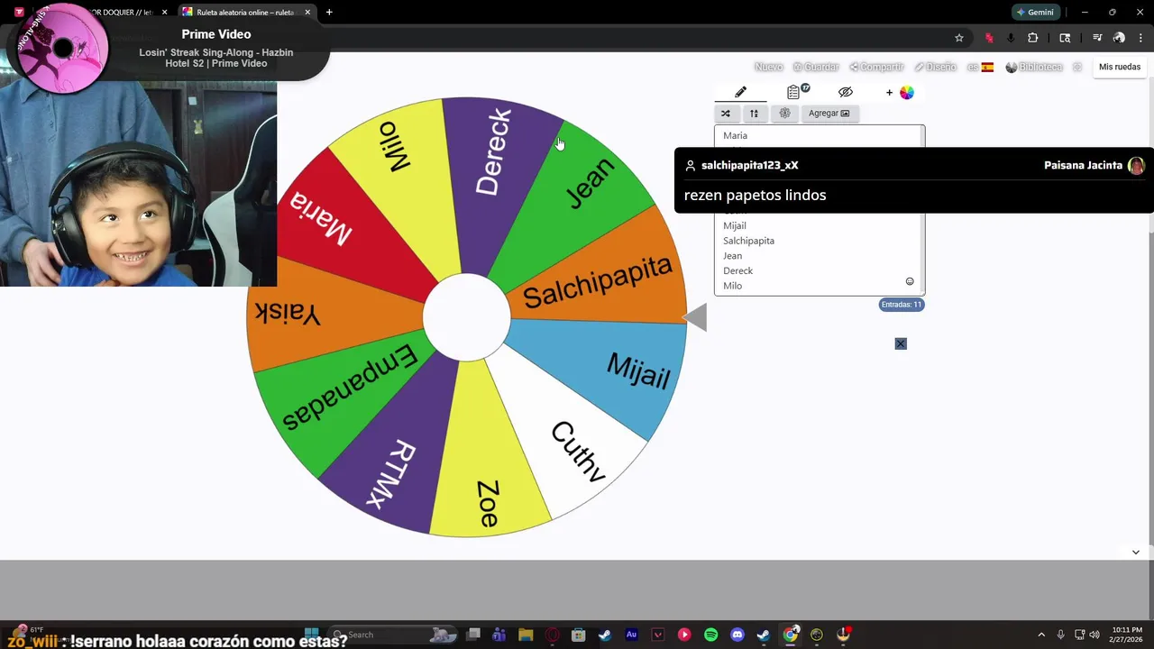Image resolution: width=1154 pixels, height=649 pixels.
Task: Click Compartir to share the wheel
Action: coord(876,67)
